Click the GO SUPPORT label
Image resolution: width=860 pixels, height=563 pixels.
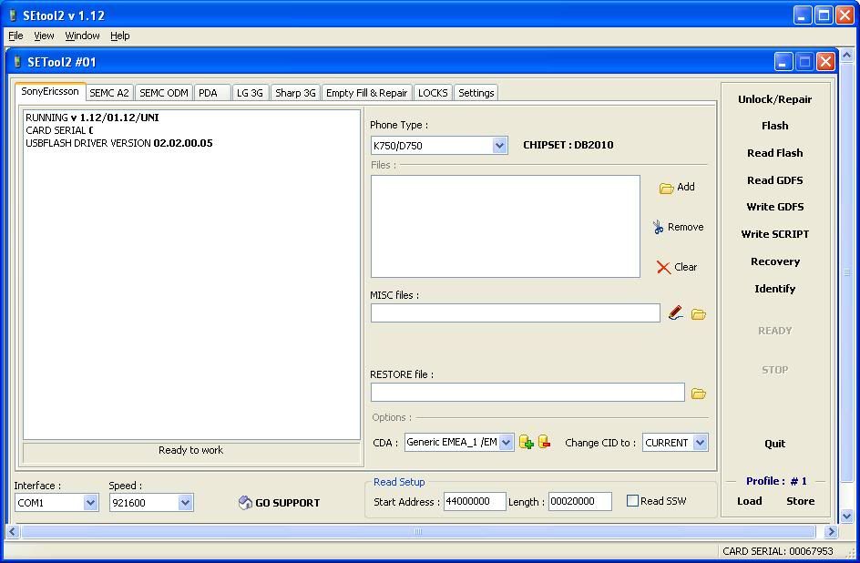coord(287,503)
